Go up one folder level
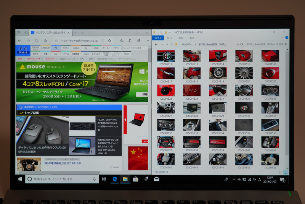This screenshot has width=305, height=204. [172, 45]
